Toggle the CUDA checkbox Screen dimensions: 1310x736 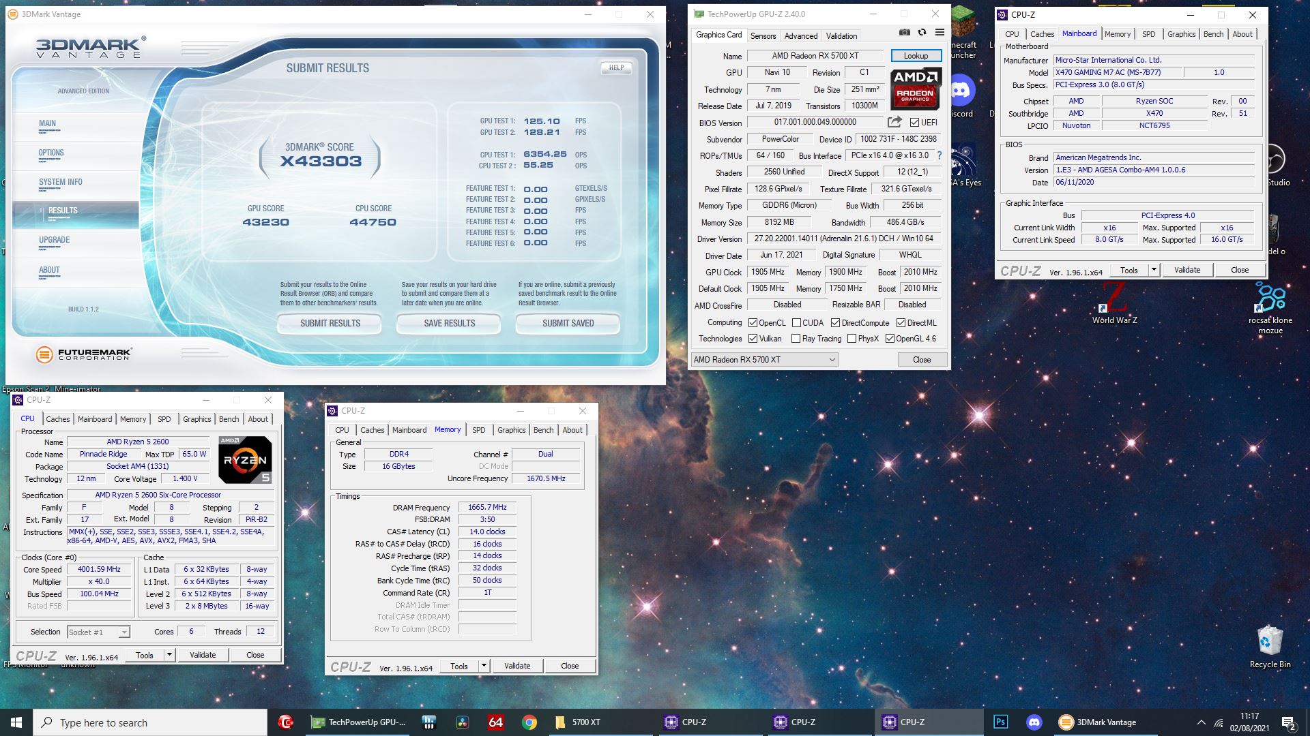coord(796,323)
